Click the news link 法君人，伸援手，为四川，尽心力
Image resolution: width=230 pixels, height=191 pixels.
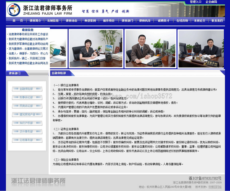click(29, 53)
